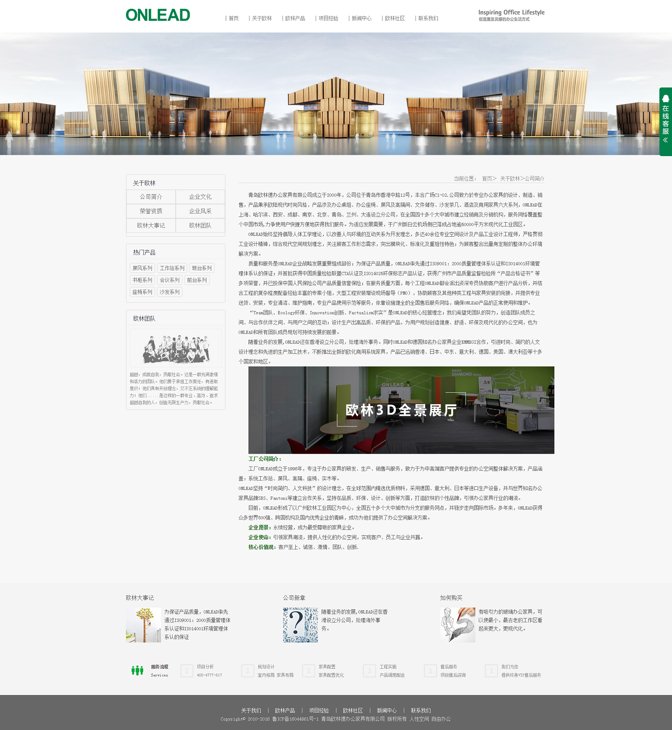The width and height of the screenshot is (672, 730).
Task: Select 企业风采 in the sidebar
Action: [200, 211]
